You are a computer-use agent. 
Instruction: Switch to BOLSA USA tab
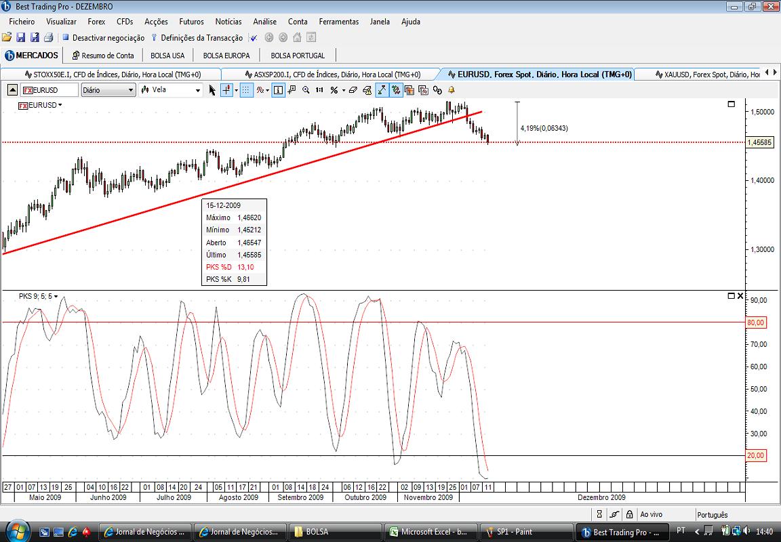pyautogui.click(x=167, y=56)
